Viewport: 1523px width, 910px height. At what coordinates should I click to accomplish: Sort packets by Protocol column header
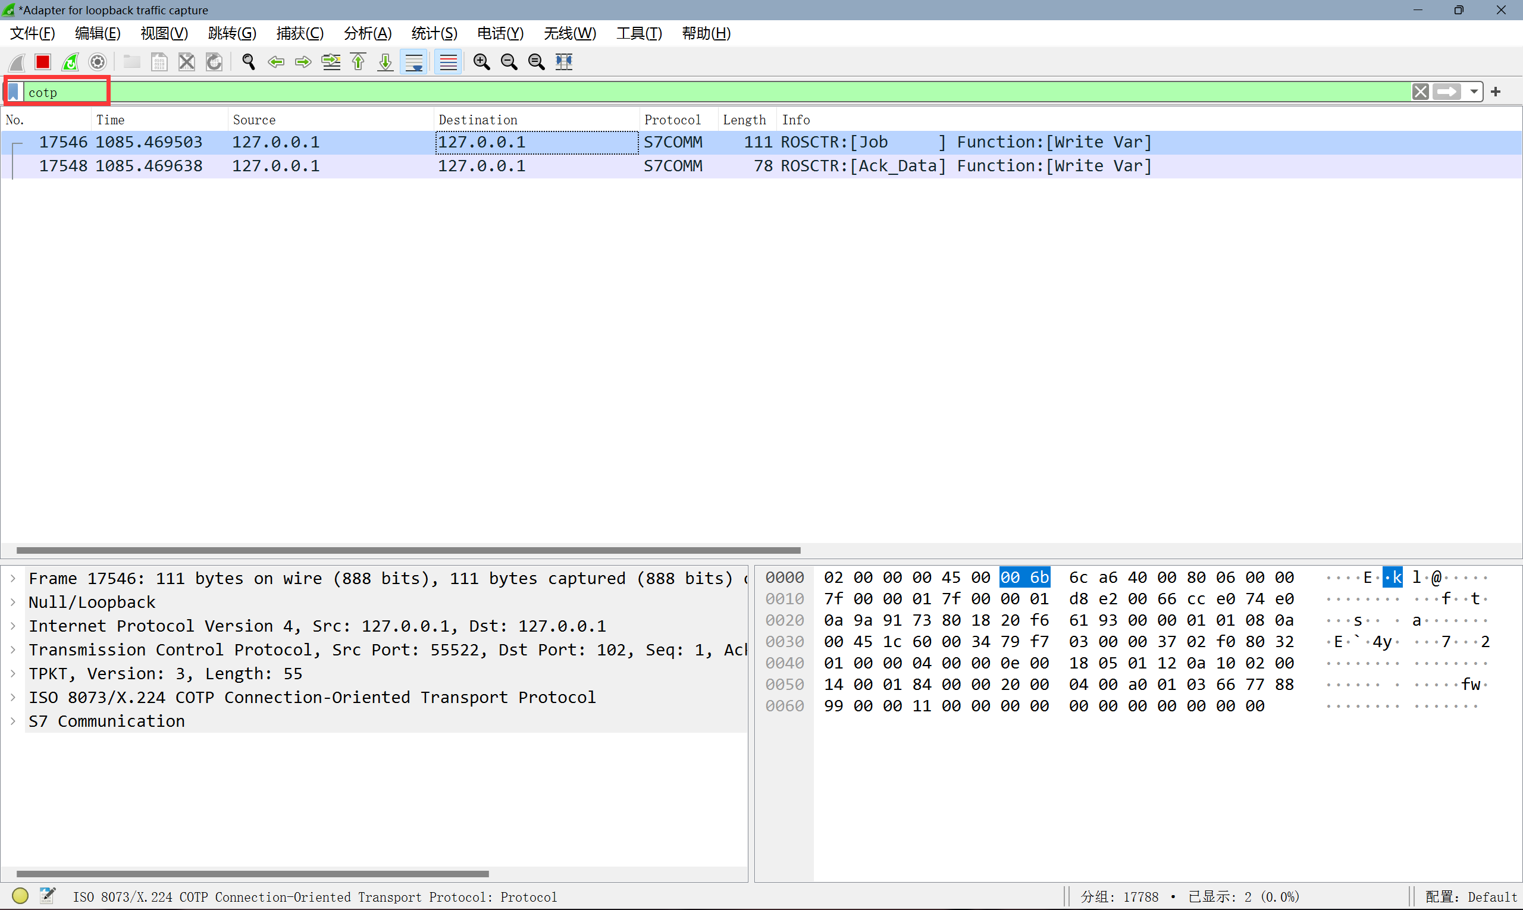(x=679, y=120)
